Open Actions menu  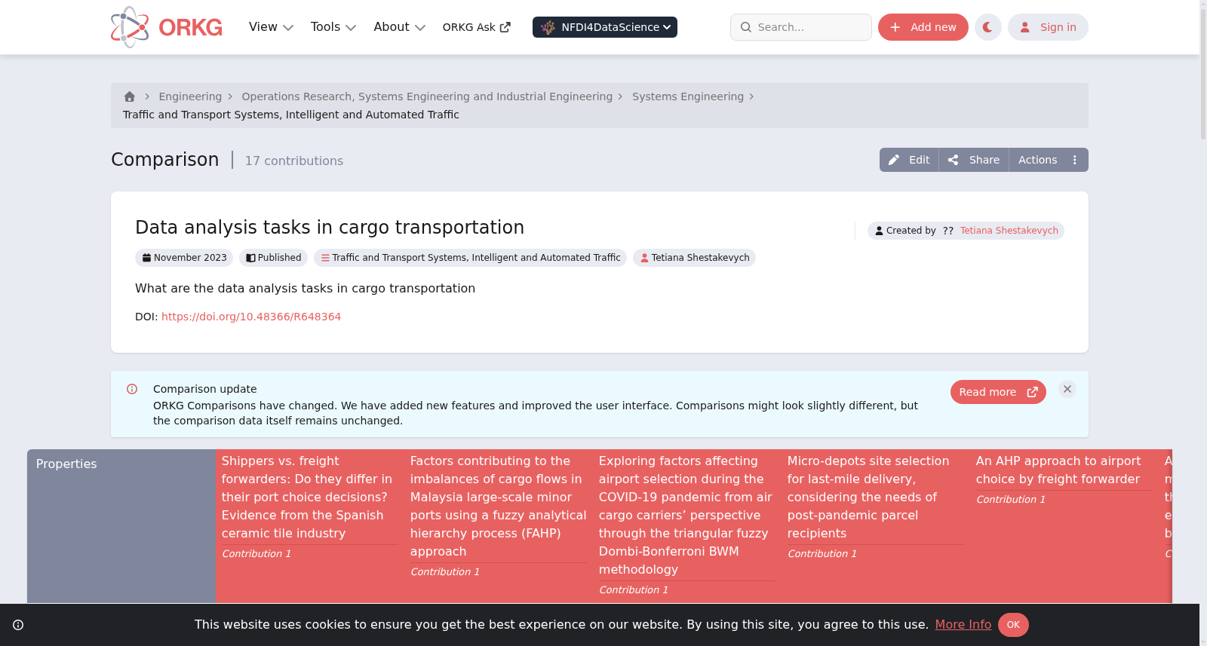[x=1049, y=160]
